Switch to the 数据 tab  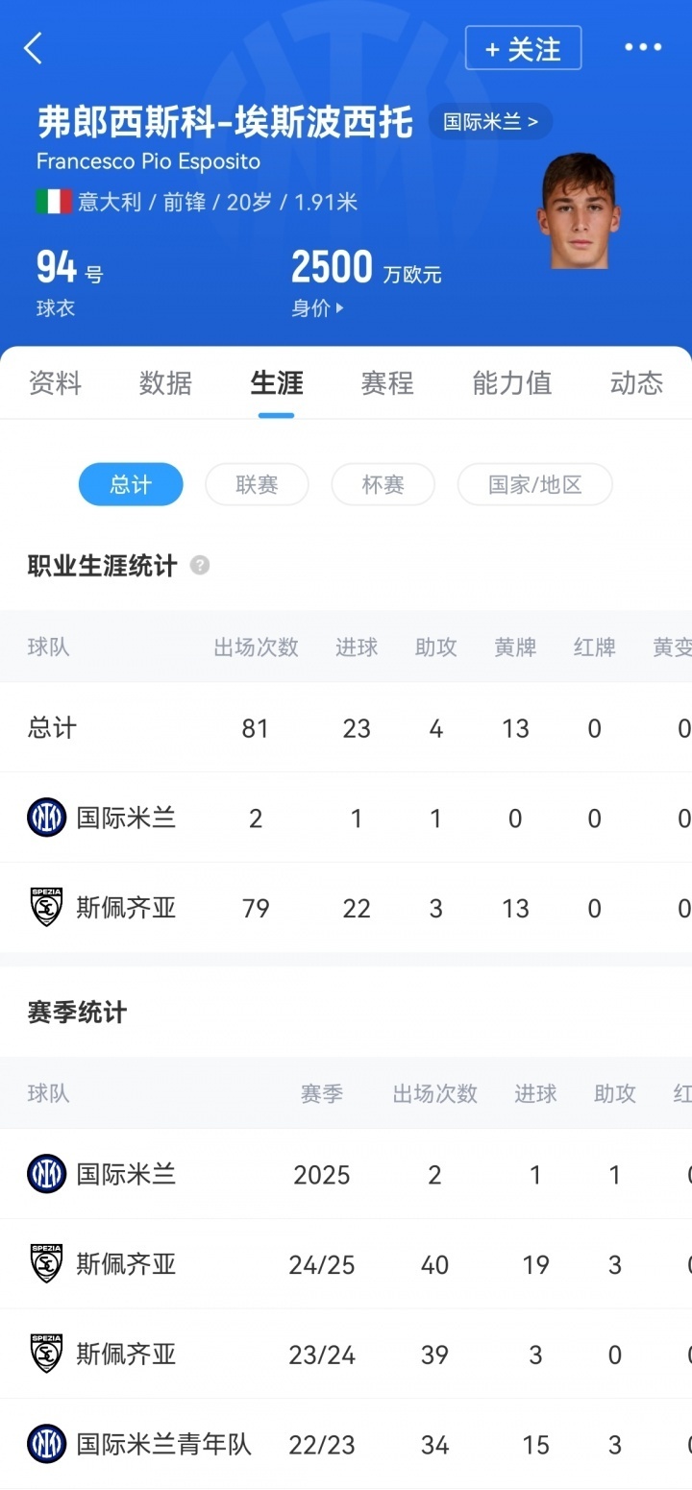[165, 382]
